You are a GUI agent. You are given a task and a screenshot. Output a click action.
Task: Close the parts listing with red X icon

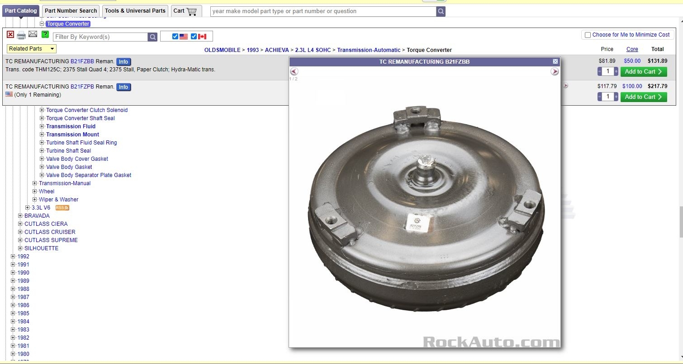(x=10, y=34)
